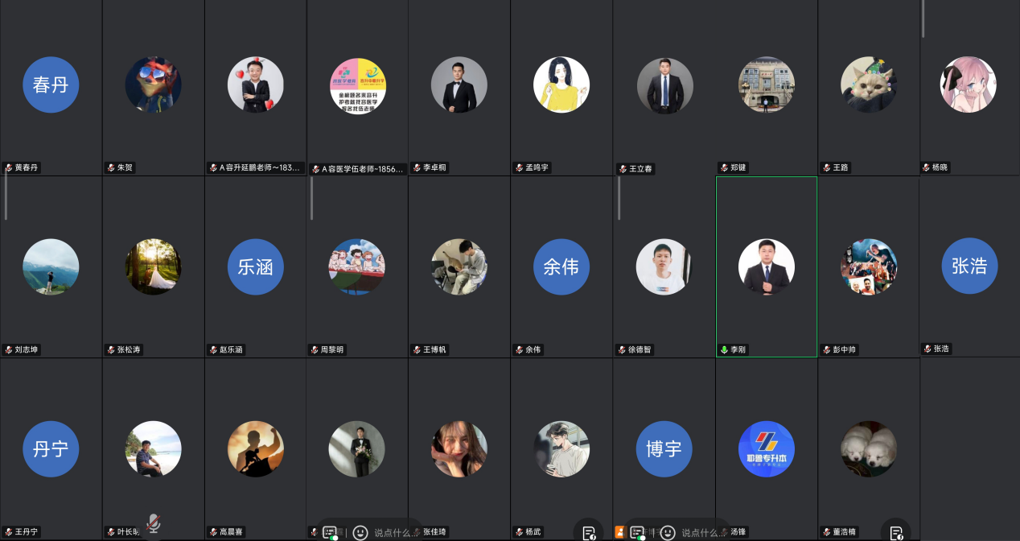Viewport: 1020px width, 541px height.
Task: Click the muted microphone icon beside 黄春丹
Action: pos(9,168)
